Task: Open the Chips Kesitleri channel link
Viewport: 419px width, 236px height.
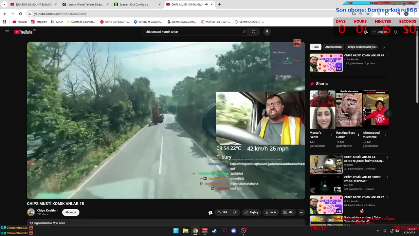Action: 47,210
